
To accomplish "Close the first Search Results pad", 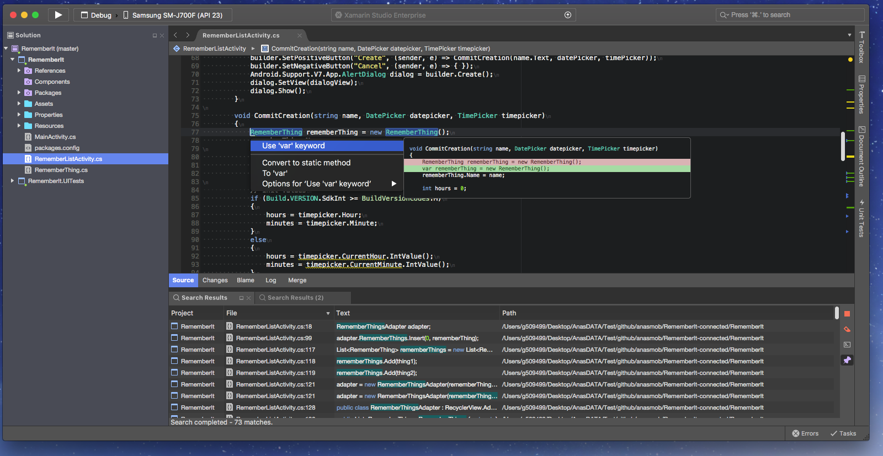I will click(248, 298).
